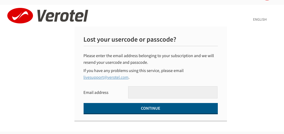Click the gray footer strip at the page bottom
Screen dimensions: 284x134
click(142, 133)
